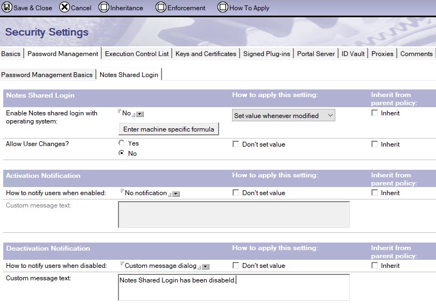Viewport: 436px width, 304px height.
Task: Open the Portal Server tab
Action: [316, 54]
